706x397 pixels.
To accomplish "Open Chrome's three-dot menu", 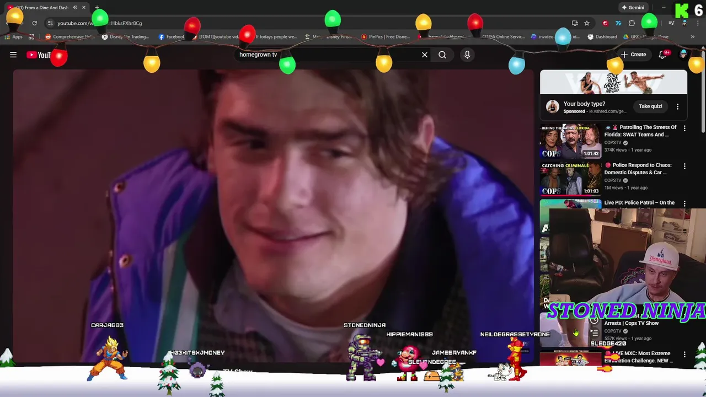I will pyautogui.click(x=697, y=23).
